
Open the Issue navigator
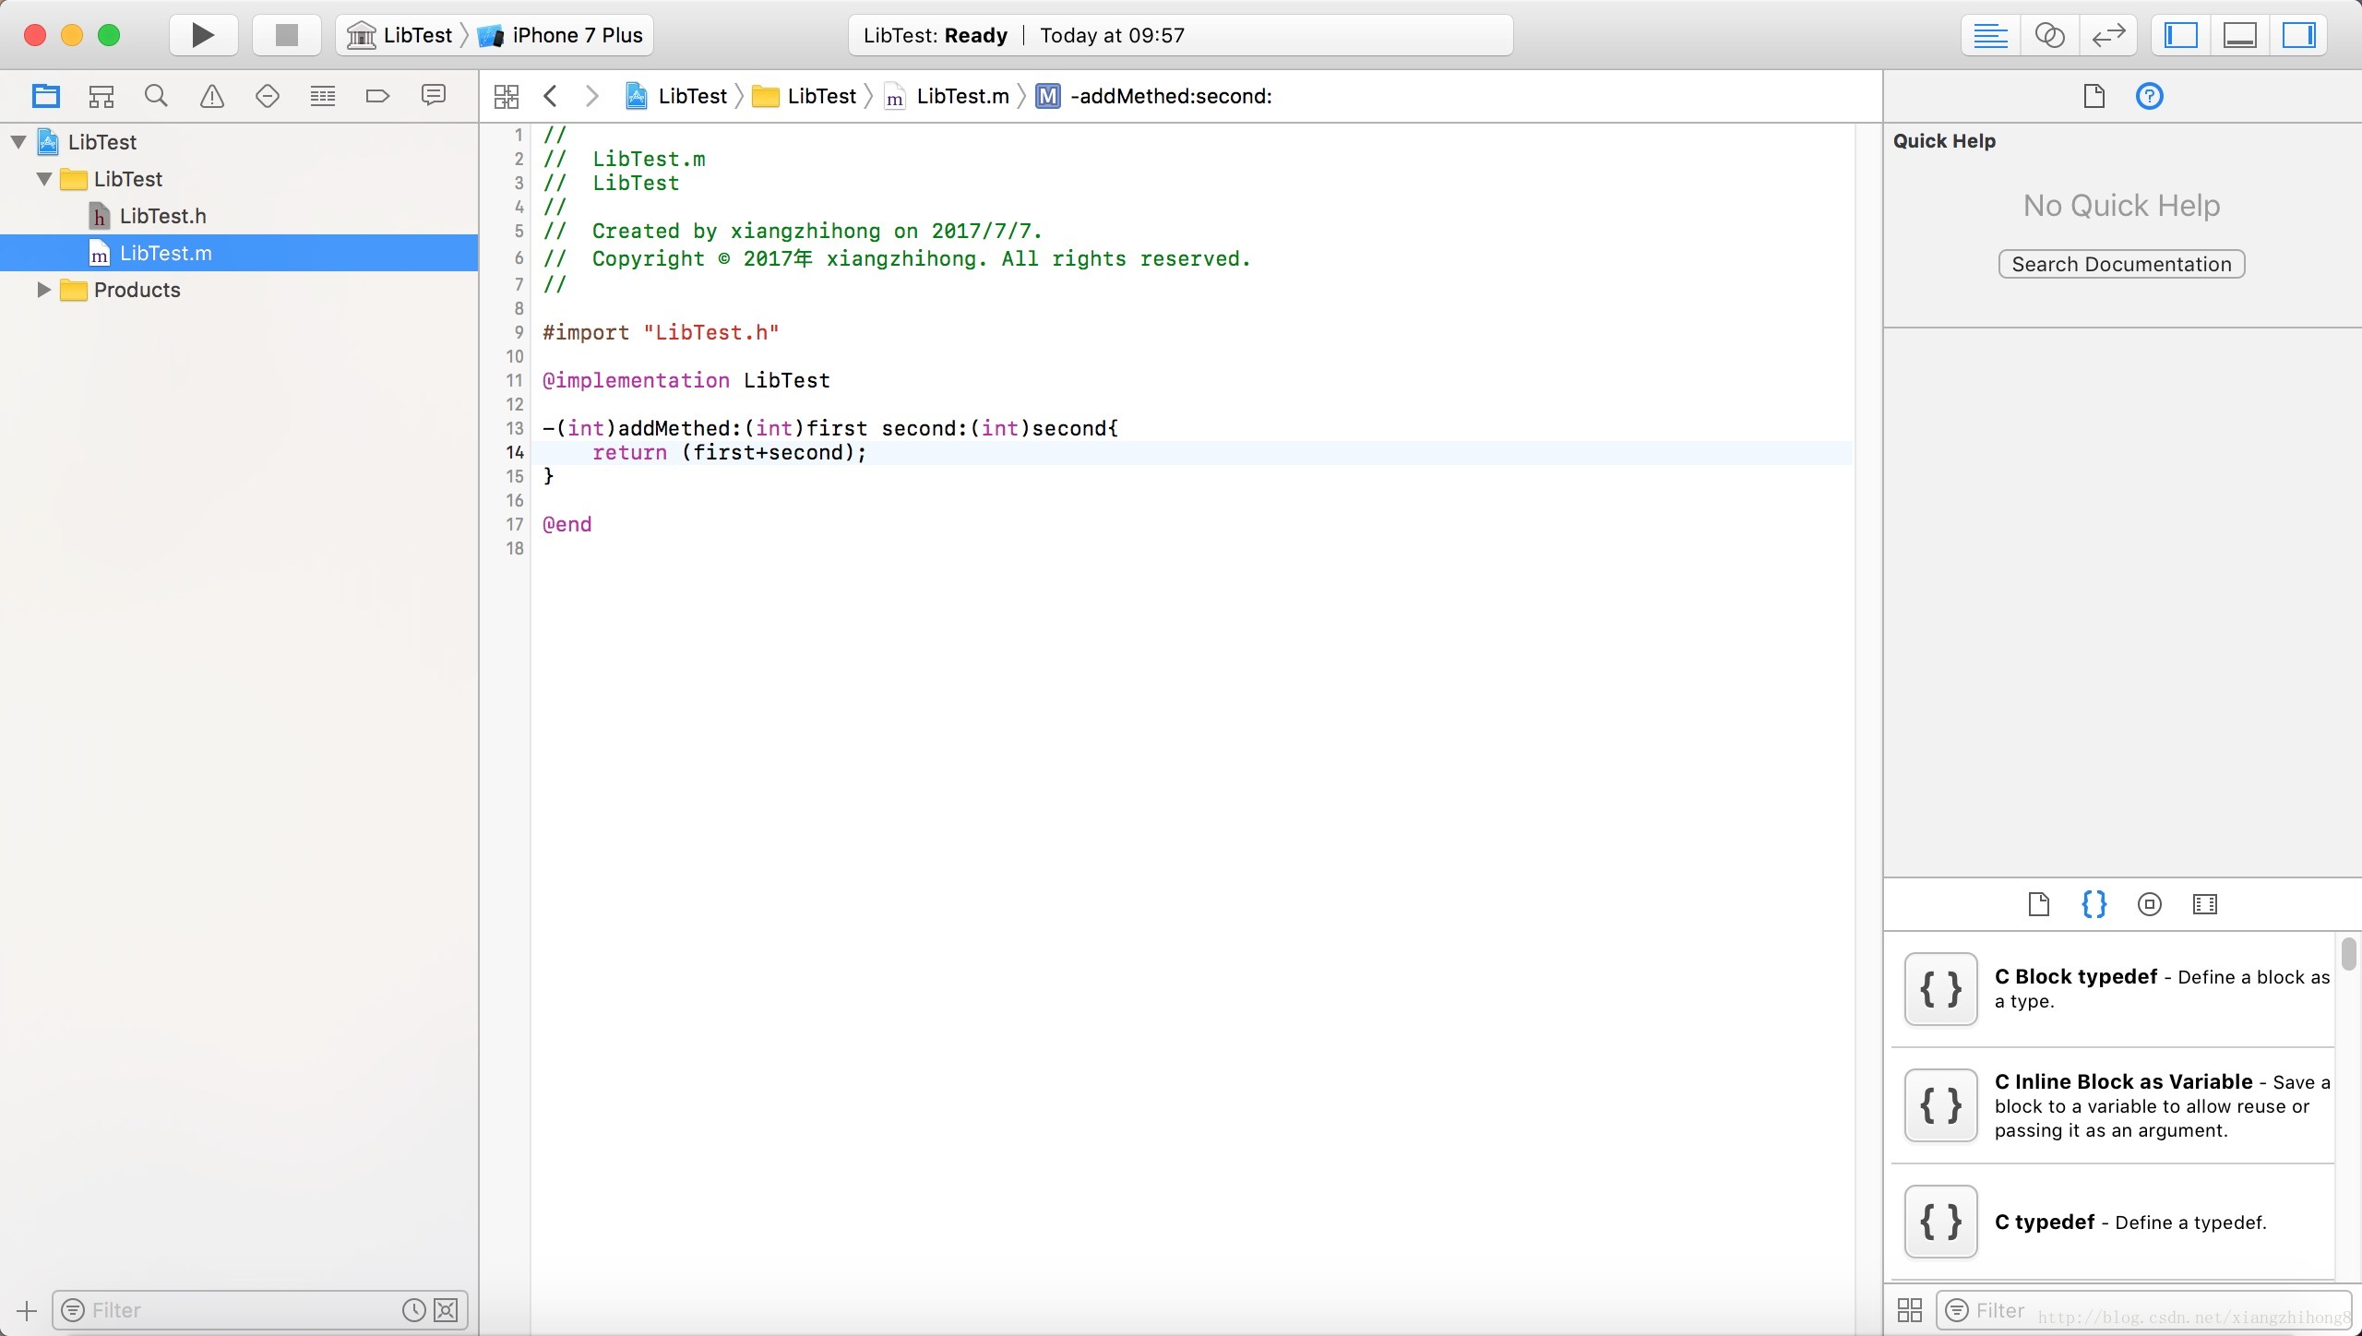tap(212, 96)
